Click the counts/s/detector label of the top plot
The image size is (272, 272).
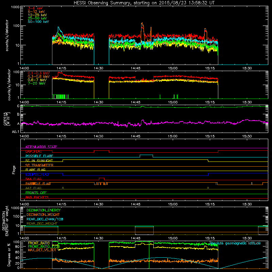click(x=7, y=35)
